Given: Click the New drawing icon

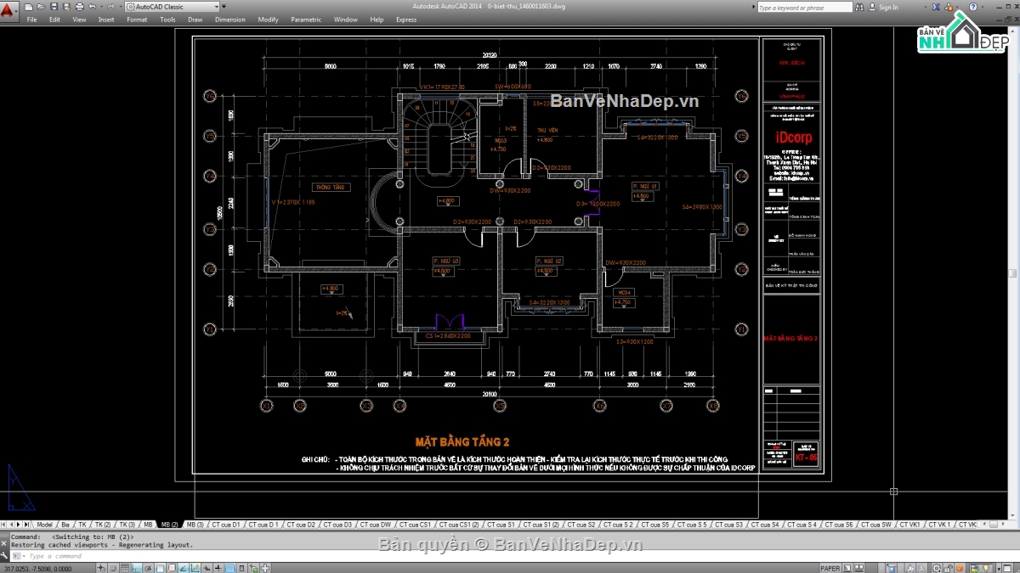Looking at the screenshot, I should tap(28, 7).
